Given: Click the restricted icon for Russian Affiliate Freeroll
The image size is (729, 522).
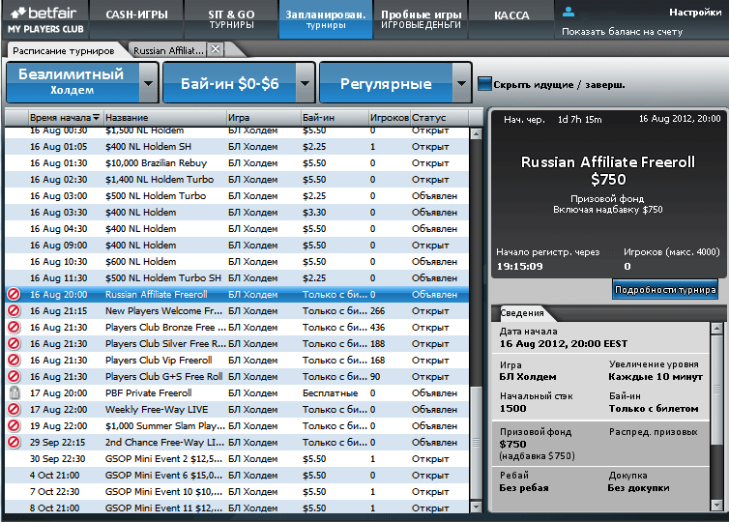Looking at the screenshot, I should (x=14, y=294).
